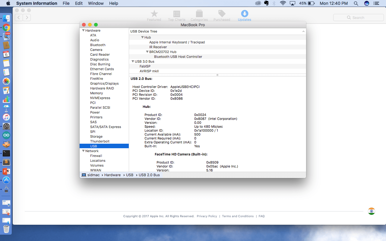Open the Apple menu

[8, 3]
